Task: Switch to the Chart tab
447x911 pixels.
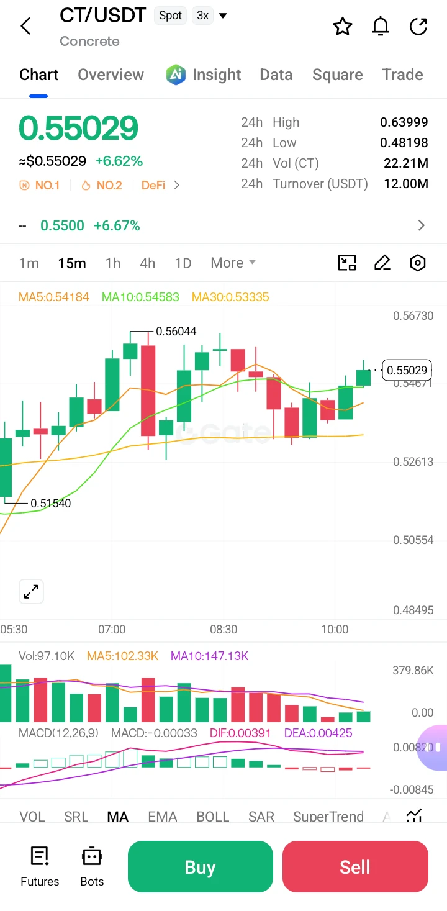Action: click(x=39, y=75)
